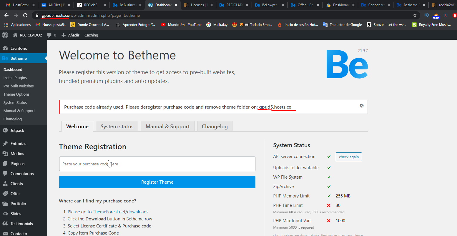Open Changelog sidebar submenu

coord(13,119)
